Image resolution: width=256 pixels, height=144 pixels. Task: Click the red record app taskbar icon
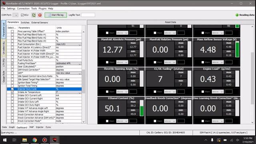44,140
